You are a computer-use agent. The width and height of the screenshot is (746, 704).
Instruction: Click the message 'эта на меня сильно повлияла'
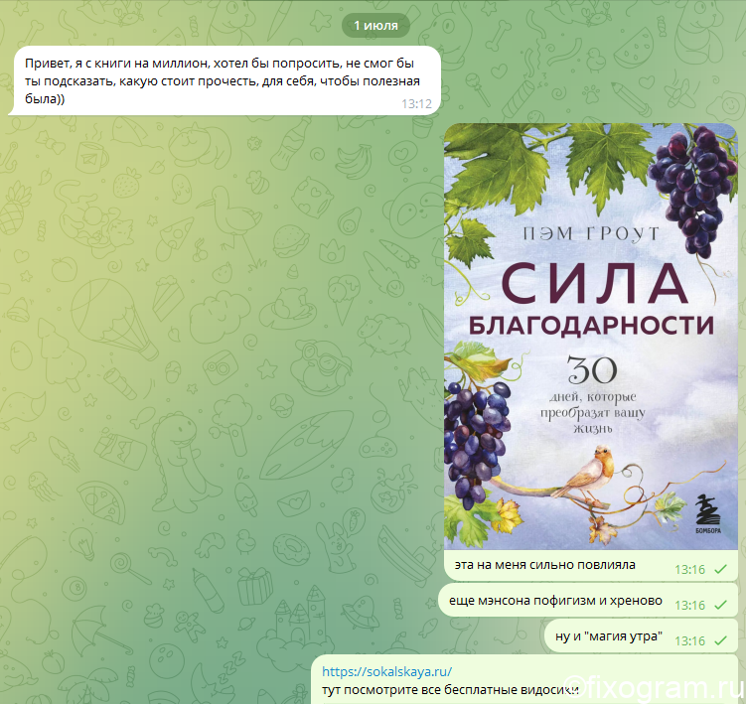click(544, 565)
